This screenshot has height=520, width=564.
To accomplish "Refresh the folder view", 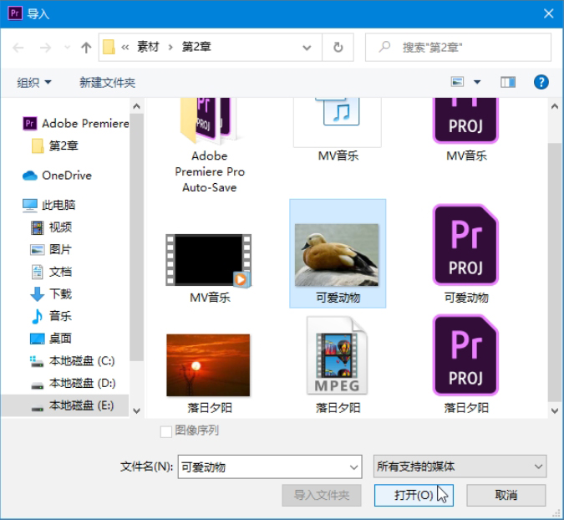I will pyautogui.click(x=338, y=48).
